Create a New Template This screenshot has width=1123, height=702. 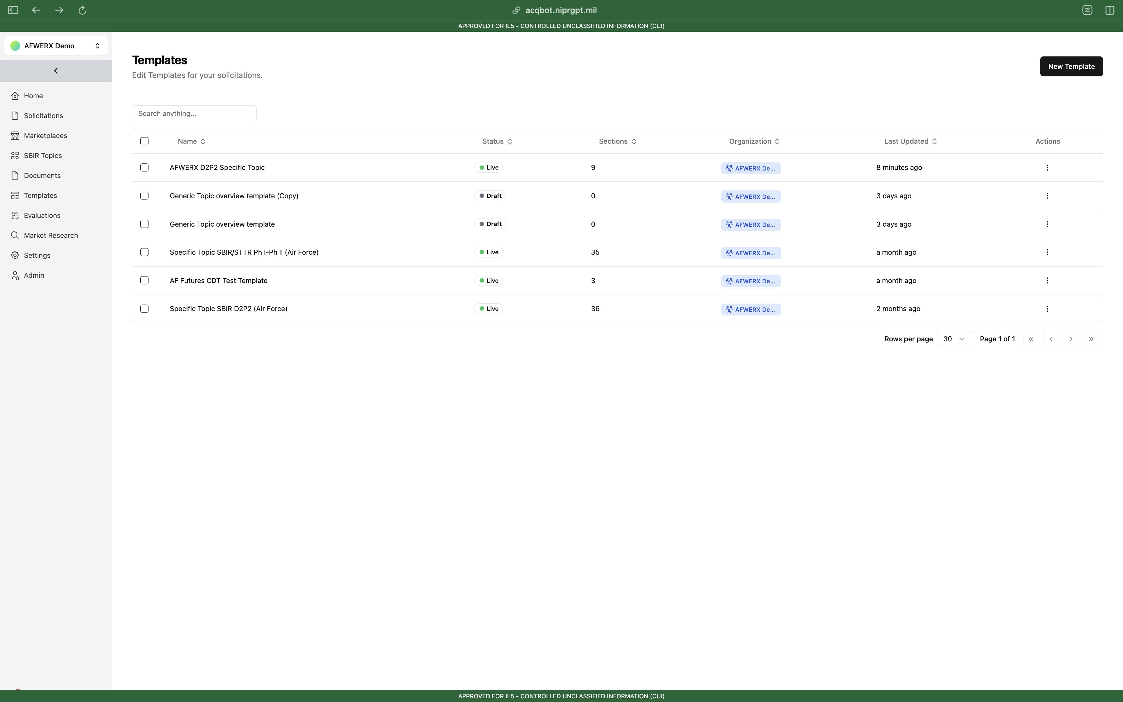tap(1071, 66)
